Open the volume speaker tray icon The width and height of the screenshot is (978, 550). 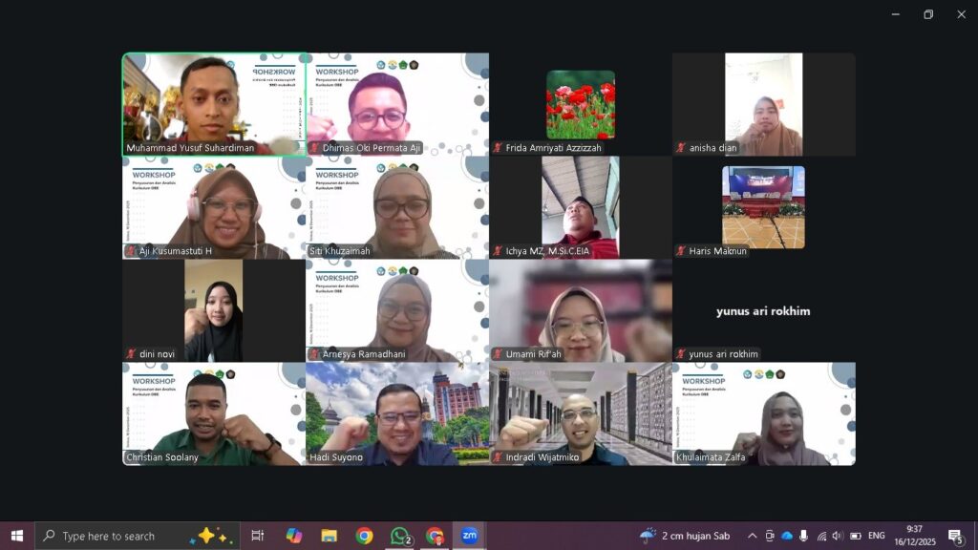pos(838,536)
